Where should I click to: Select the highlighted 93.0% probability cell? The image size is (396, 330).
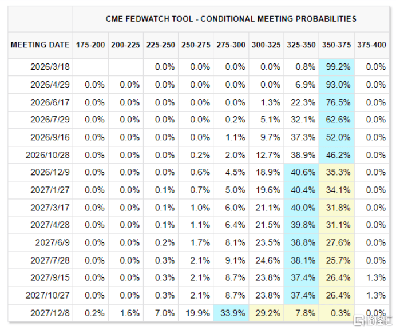336,85
